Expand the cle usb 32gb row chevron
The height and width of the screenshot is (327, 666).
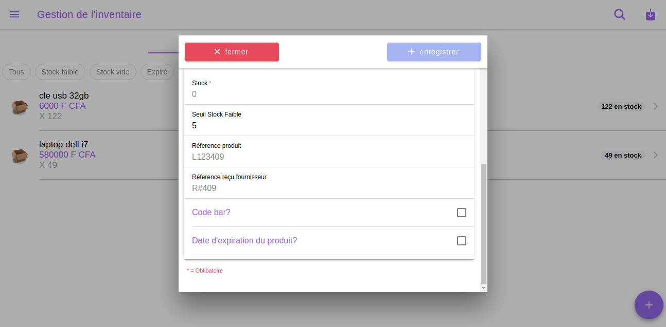tap(656, 106)
